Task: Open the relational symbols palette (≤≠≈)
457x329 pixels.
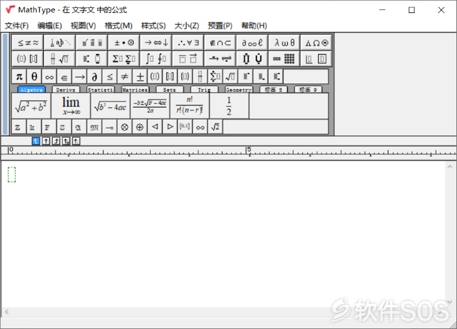Action: click(27, 43)
